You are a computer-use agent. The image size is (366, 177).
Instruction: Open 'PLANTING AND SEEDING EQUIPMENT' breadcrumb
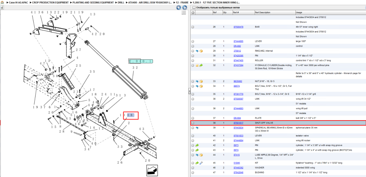tap(93, 2)
